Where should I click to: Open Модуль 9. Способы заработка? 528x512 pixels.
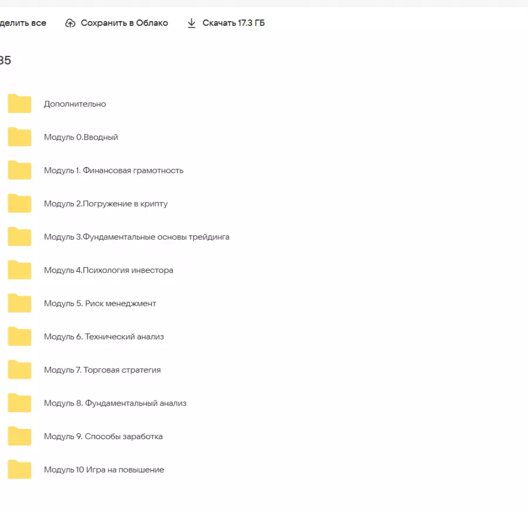coord(103,437)
